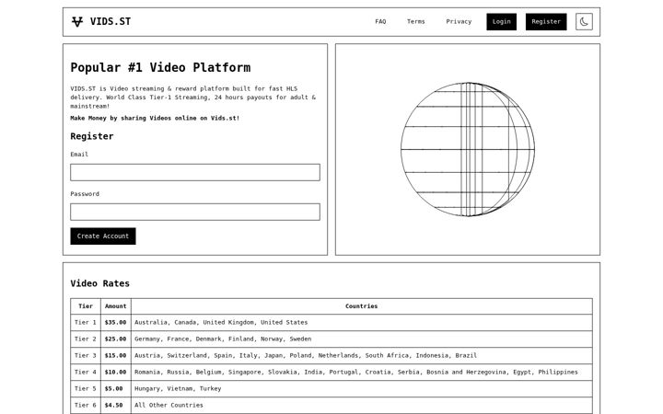Click the $10.00 amount

(115, 373)
